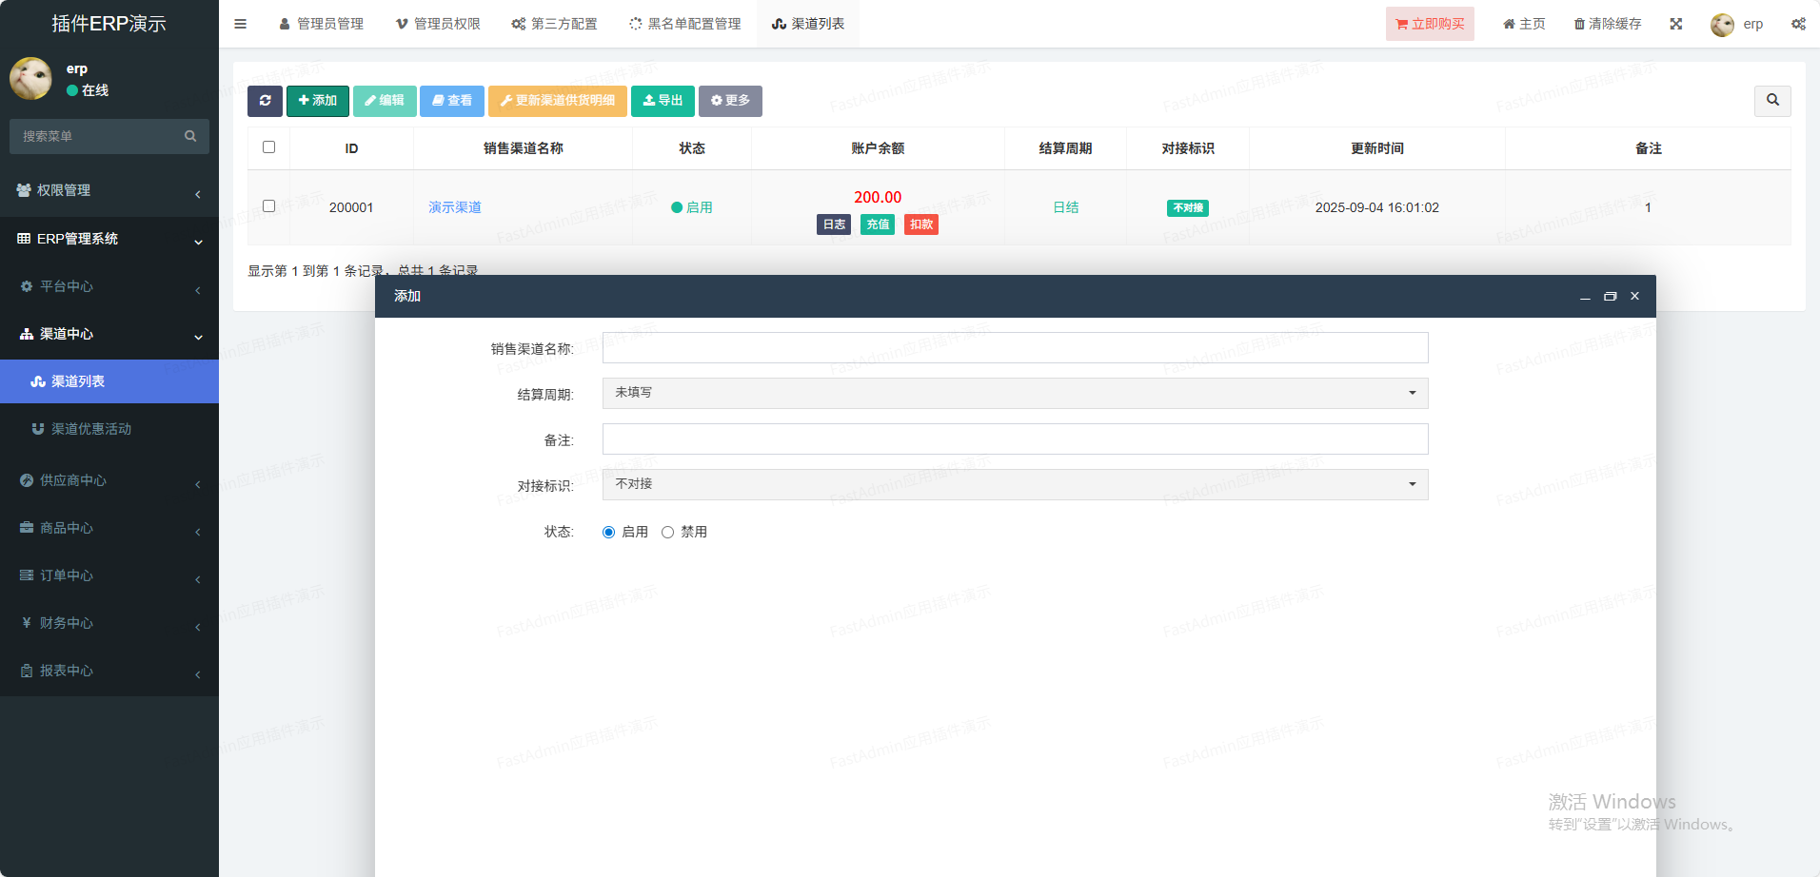Click the fullscreen expand icon in header
The height and width of the screenshot is (877, 1820).
point(1675,24)
